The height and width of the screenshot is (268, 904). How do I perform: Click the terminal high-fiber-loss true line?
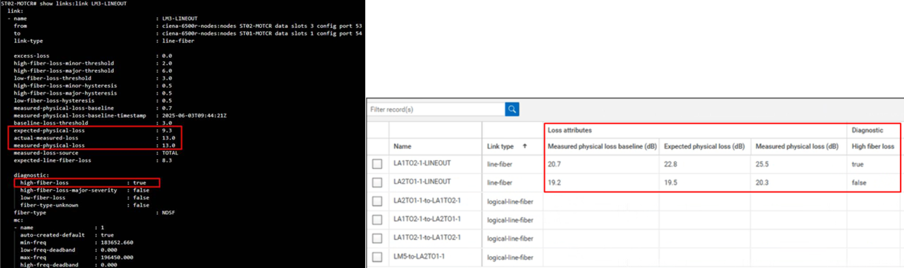83,183
